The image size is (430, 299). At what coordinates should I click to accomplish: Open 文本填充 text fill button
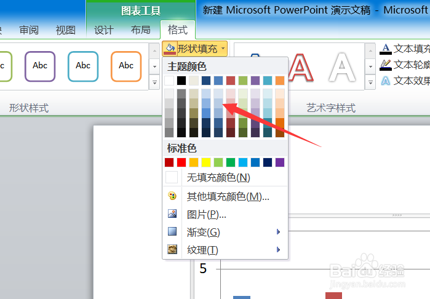pos(405,49)
